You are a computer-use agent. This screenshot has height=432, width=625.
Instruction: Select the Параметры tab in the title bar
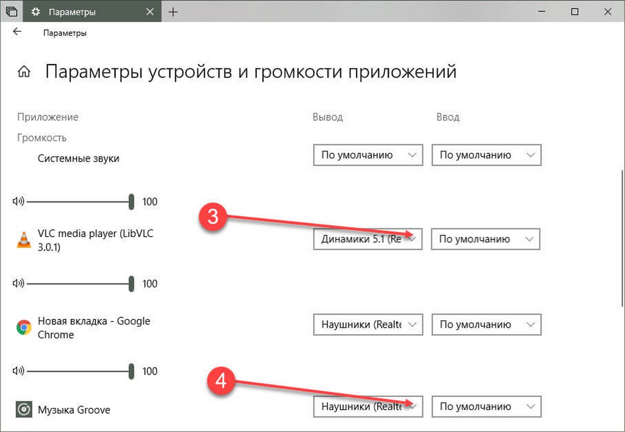point(93,11)
